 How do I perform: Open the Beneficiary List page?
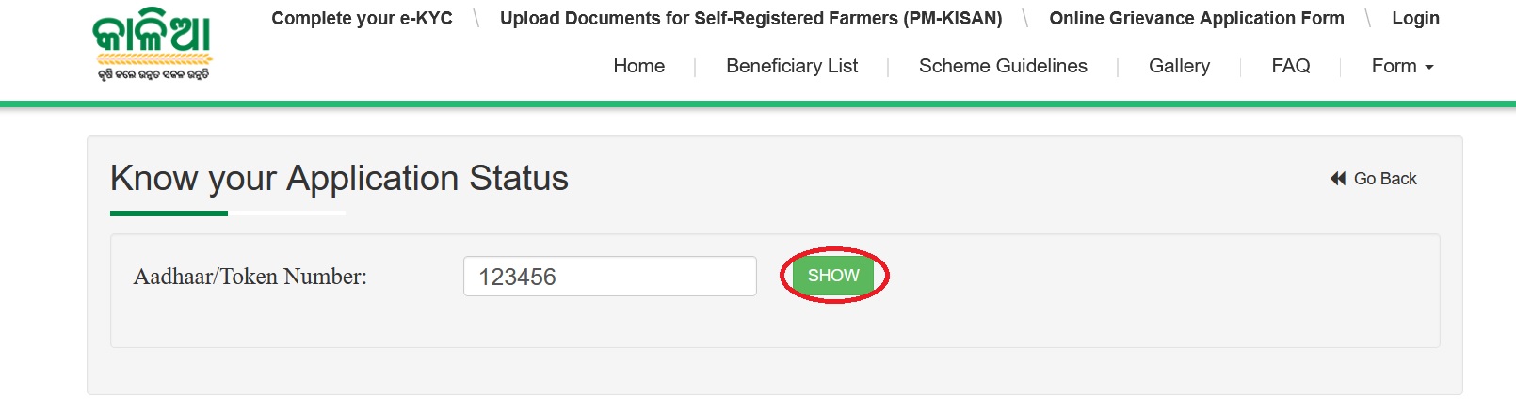pyautogui.click(x=792, y=66)
